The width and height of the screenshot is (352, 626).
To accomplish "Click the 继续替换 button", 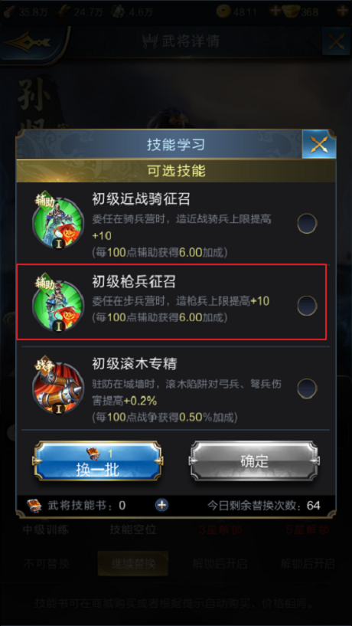I will [x=133, y=564].
